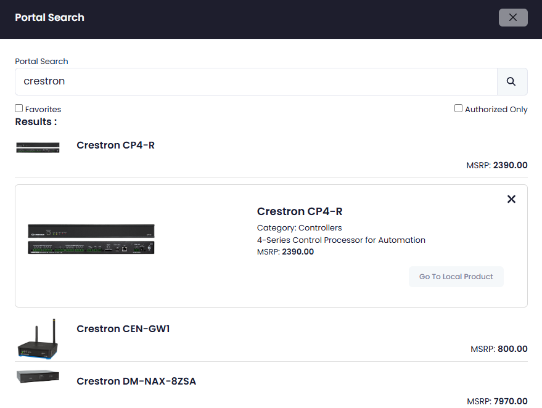The image size is (542, 408).
Task: Click the Crestron CP4-R heading in detail card
Action: click(x=300, y=211)
